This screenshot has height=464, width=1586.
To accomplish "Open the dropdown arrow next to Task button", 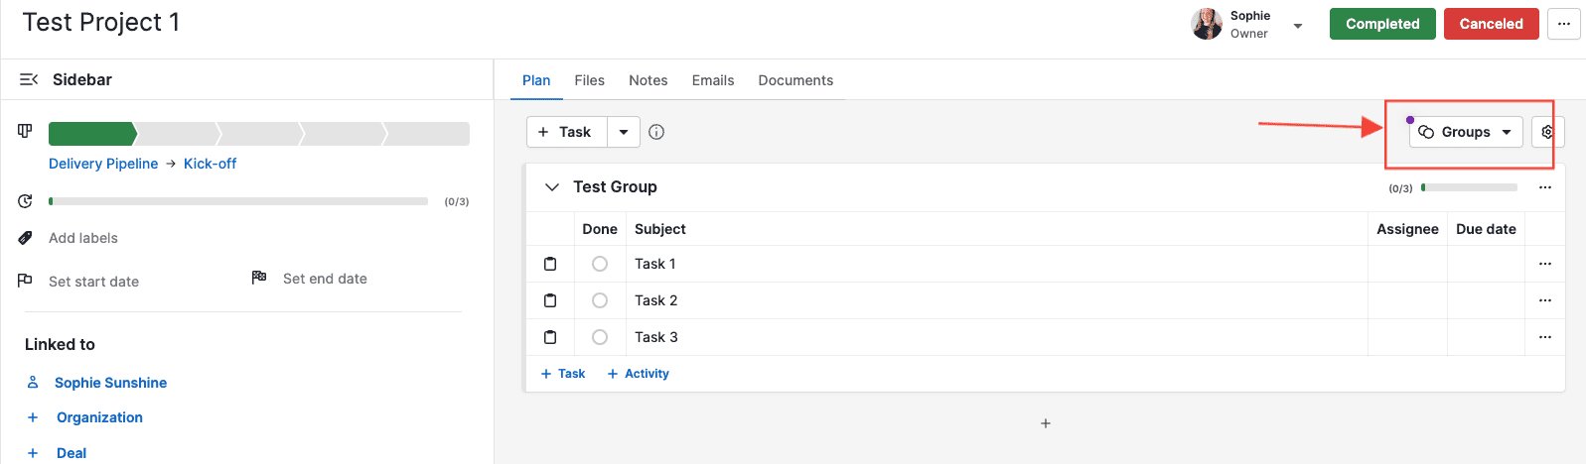I will click(x=623, y=132).
